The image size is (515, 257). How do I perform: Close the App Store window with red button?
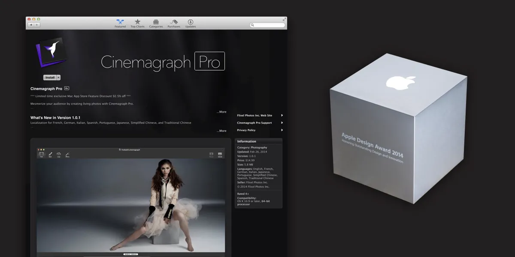tap(30, 19)
